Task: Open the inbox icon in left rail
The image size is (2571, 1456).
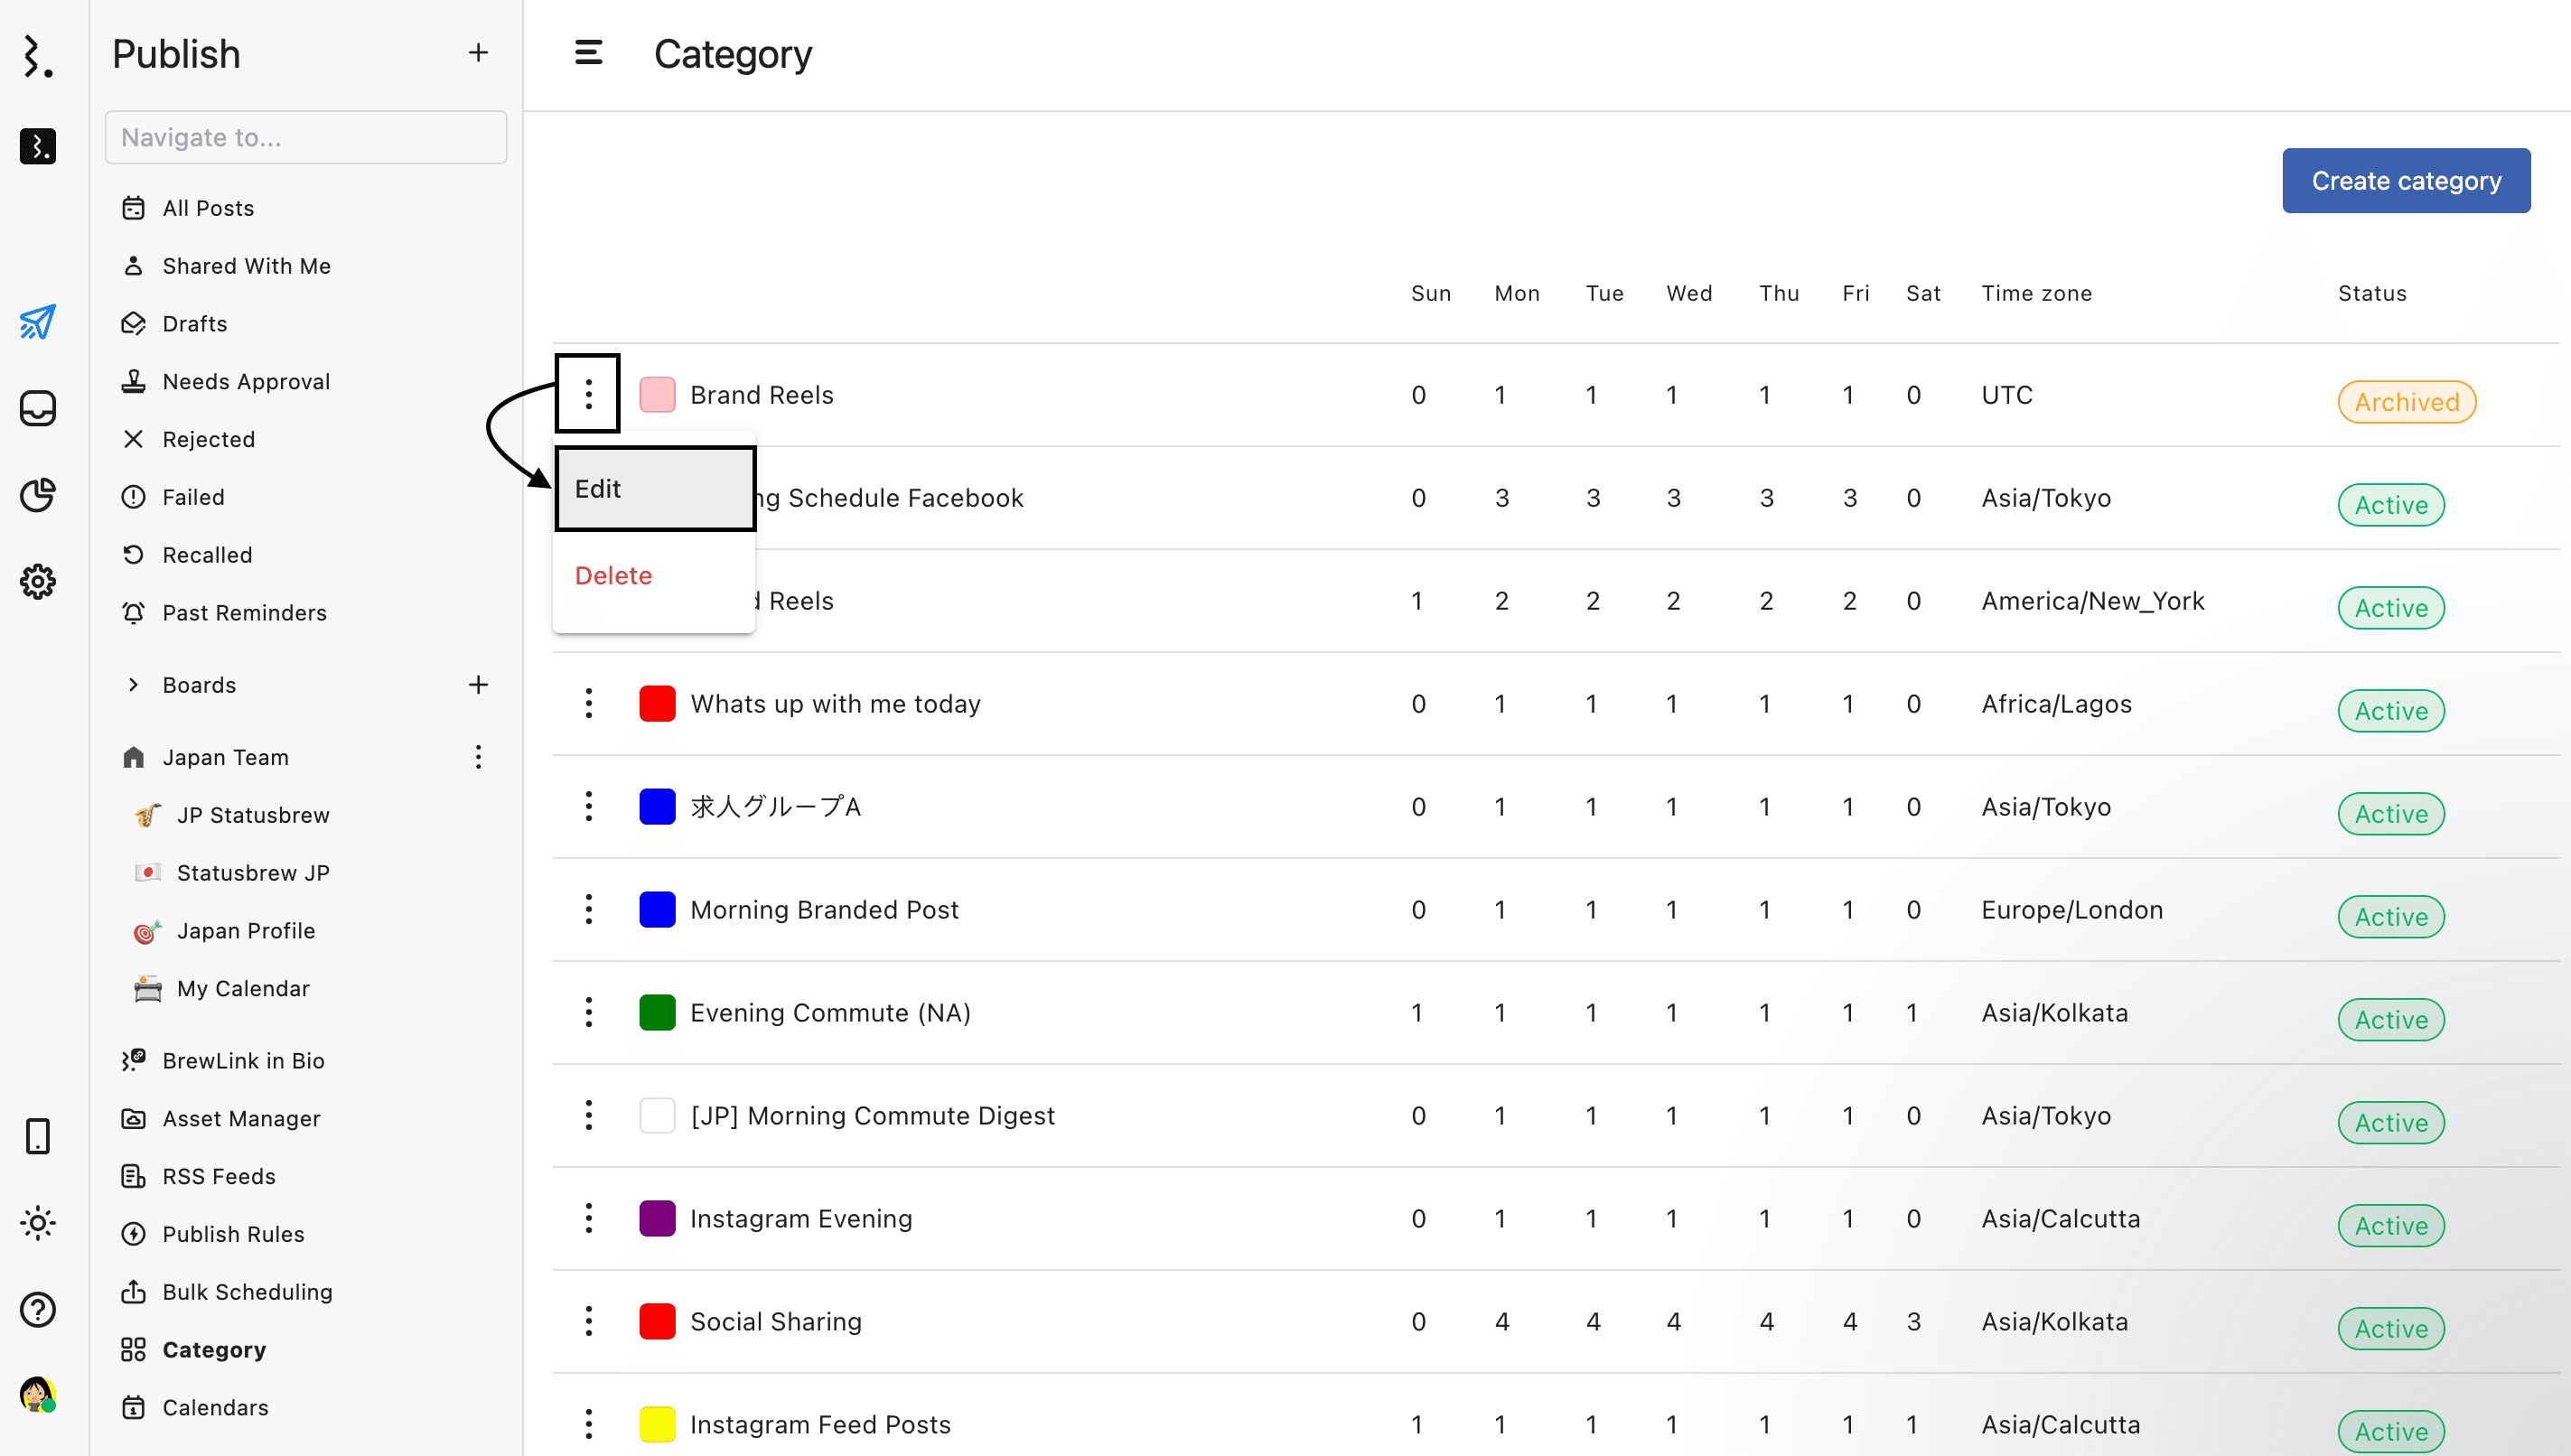Action: pos(37,408)
